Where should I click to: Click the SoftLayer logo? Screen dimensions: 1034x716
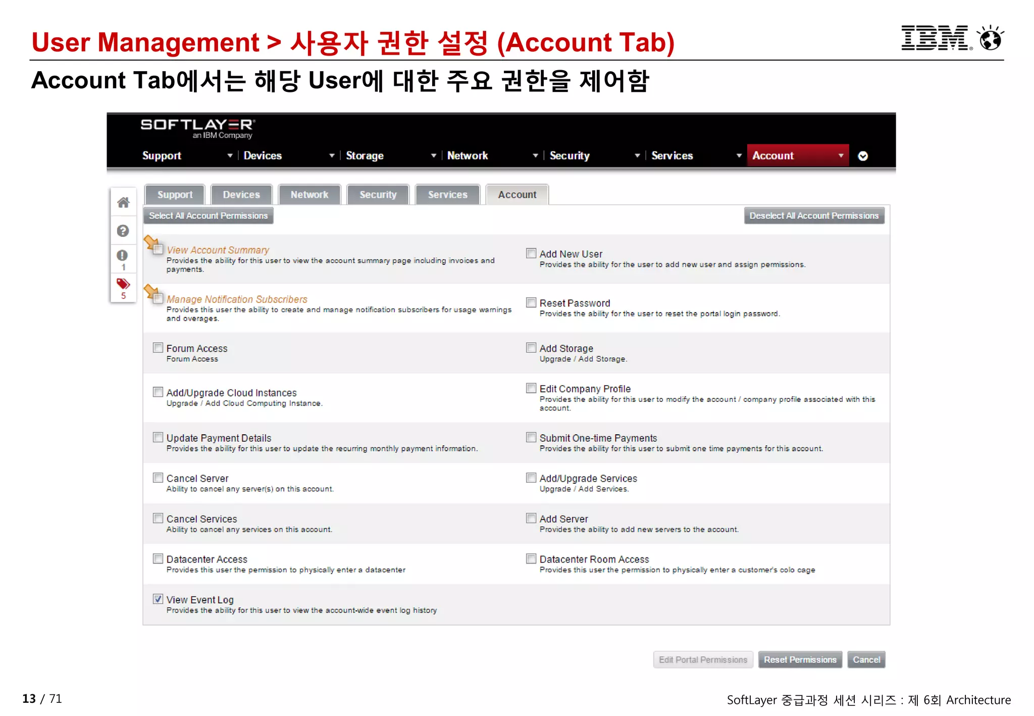[x=198, y=128]
